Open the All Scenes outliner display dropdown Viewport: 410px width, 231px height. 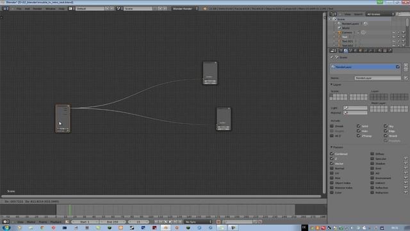380,14
